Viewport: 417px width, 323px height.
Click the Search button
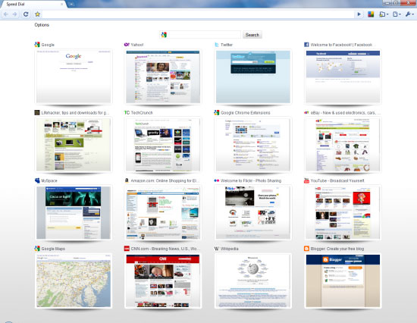coord(252,35)
